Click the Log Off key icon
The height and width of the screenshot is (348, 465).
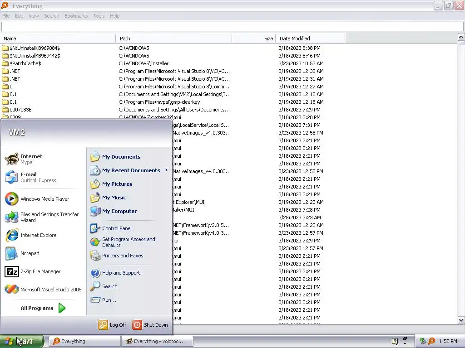[x=103, y=325]
